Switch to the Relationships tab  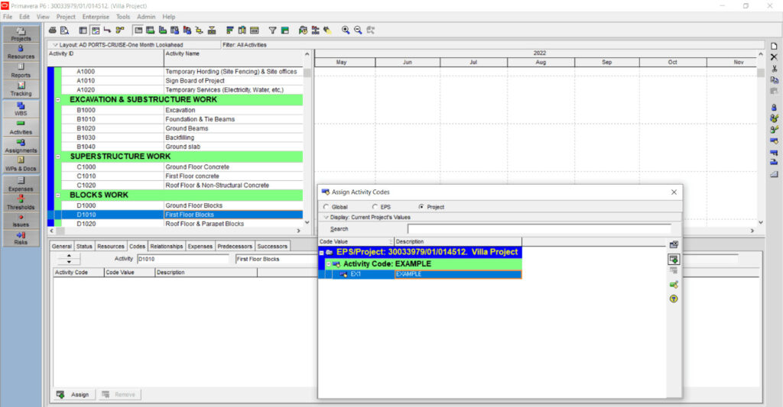[x=167, y=247]
